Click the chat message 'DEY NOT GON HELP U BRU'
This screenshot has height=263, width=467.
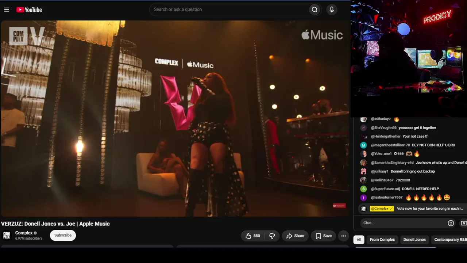pos(433,145)
